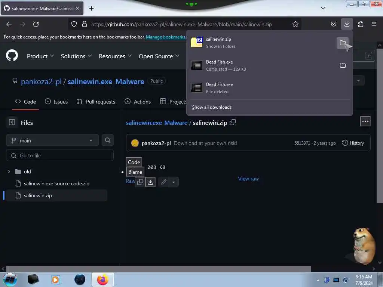383x287 pixels.
Task: Click salinewin.exe-Malware breadcrumb link
Action: 157,123
